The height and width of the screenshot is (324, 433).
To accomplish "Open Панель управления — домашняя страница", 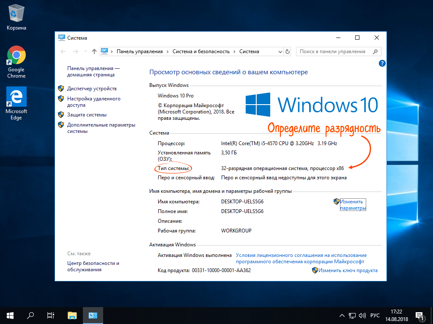I will pyautogui.click(x=93, y=71).
